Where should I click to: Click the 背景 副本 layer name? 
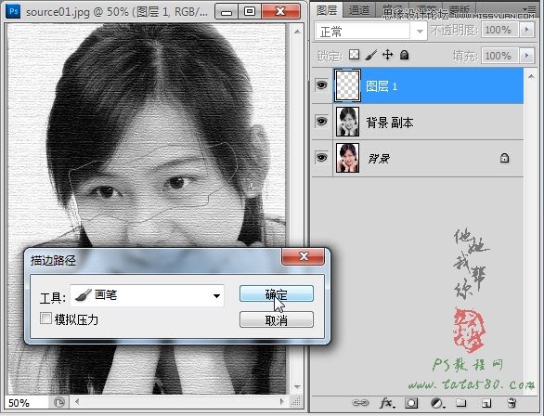point(390,123)
